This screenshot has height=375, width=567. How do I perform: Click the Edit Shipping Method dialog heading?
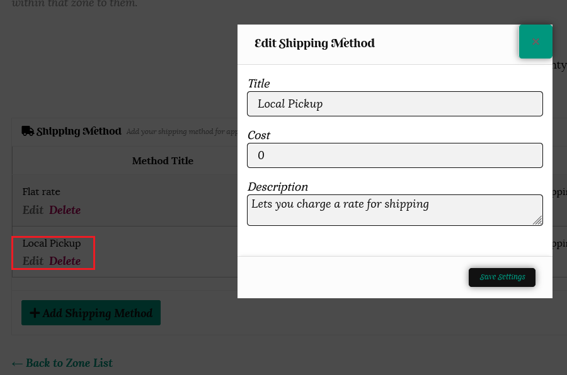(x=314, y=43)
